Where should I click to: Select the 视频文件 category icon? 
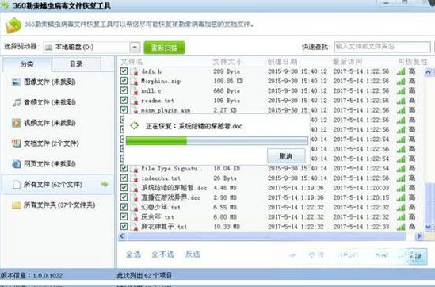click(17, 123)
